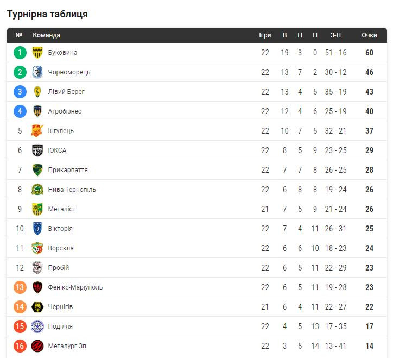Sort table by the Очки column header
This screenshot has width=393, height=358.
click(x=369, y=35)
